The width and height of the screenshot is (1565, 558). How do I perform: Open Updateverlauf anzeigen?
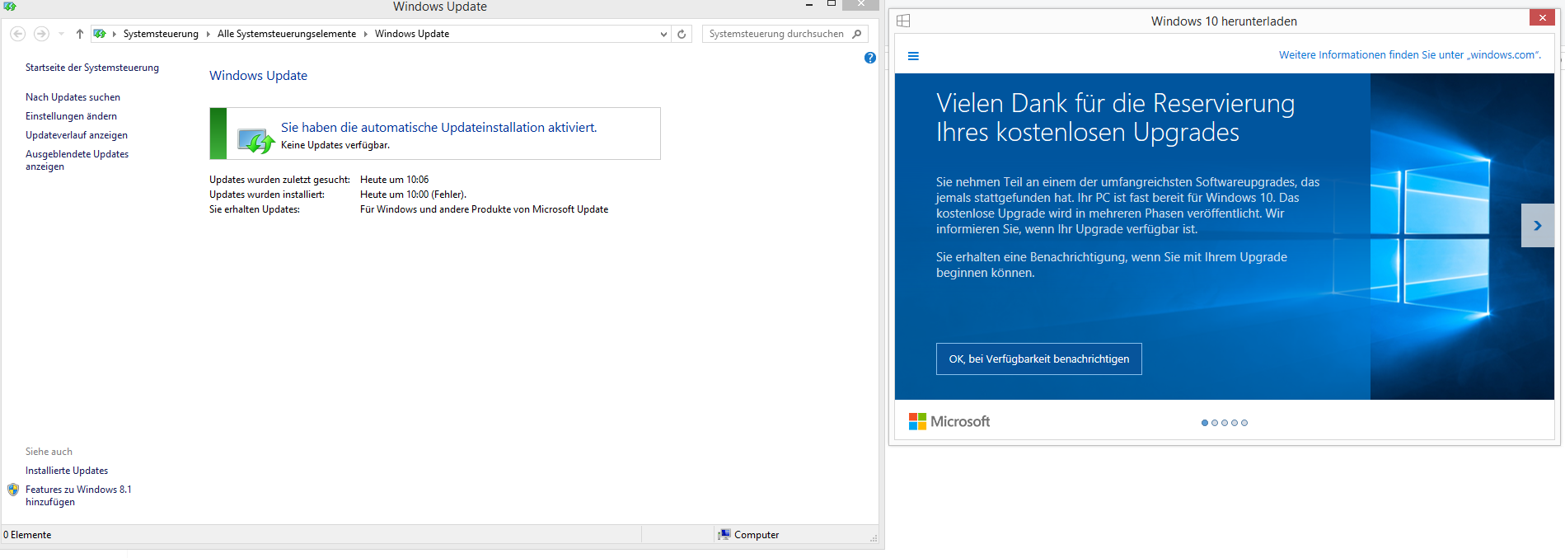[x=77, y=135]
